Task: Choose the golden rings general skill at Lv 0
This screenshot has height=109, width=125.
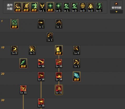Action: click(x=82, y=7)
